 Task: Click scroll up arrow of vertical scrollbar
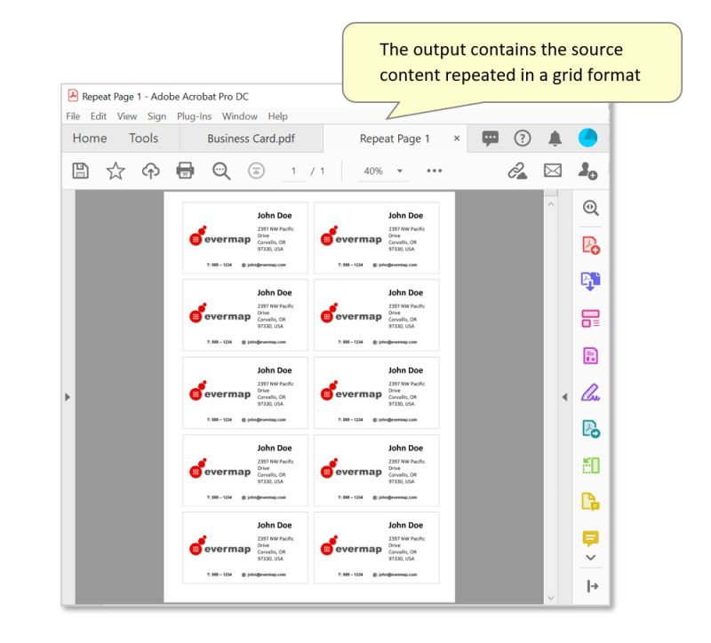pyautogui.click(x=550, y=204)
